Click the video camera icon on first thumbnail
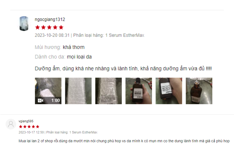The image size is (234, 156). (x=41, y=100)
